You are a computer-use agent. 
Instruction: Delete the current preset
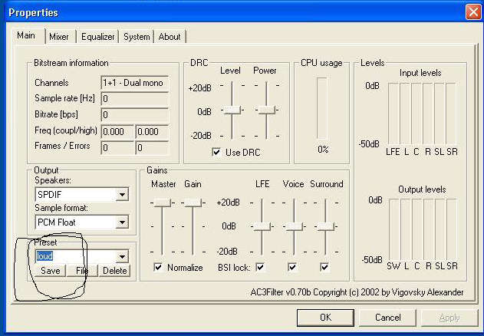coord(114,271)
